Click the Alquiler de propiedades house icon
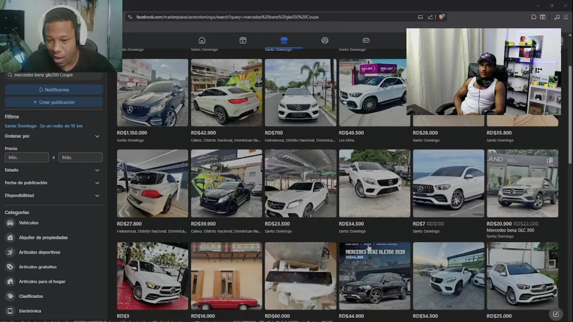The height and width of the screenshot is (322, 573). 10,237
